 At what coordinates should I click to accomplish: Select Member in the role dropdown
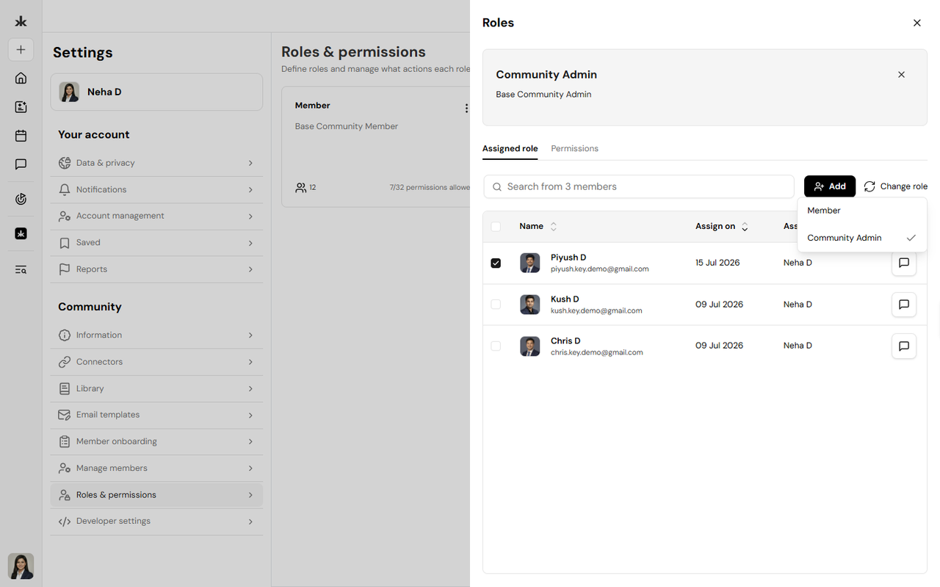coord(862,211)
